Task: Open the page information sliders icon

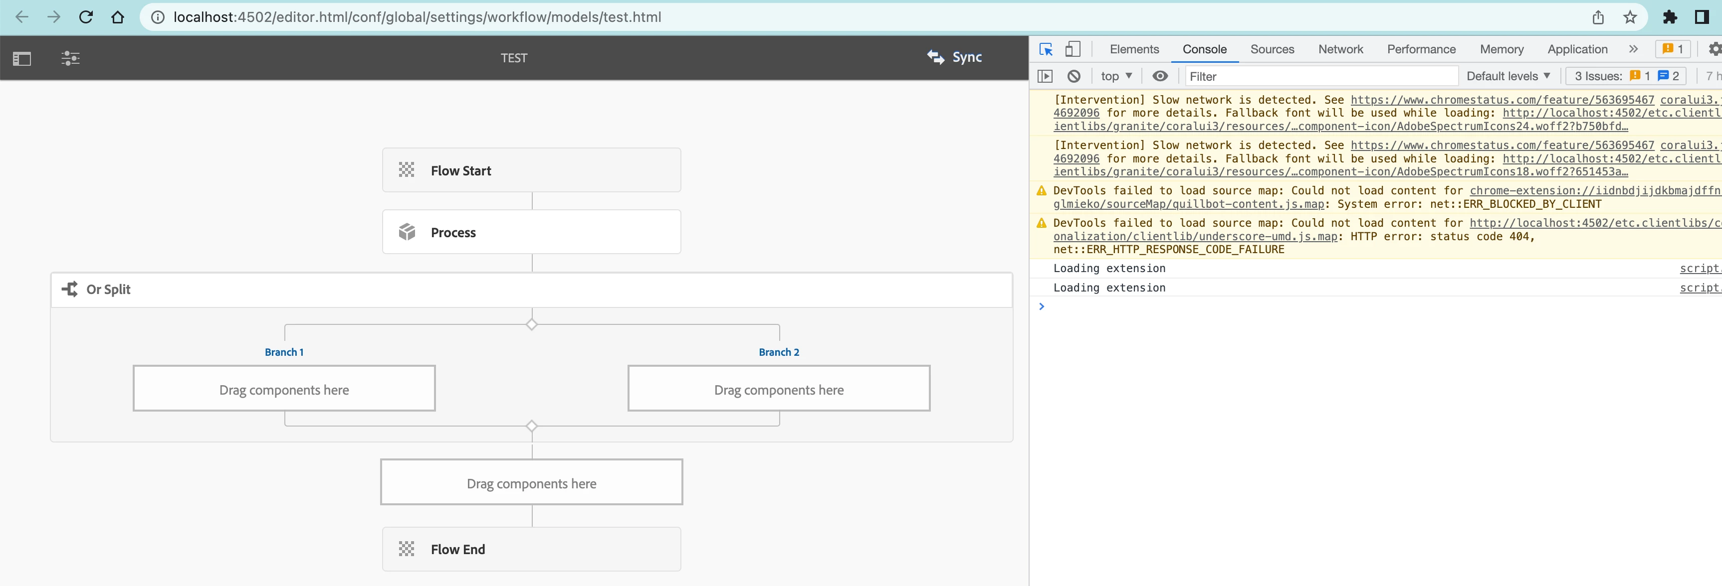Action: (70, 59)
